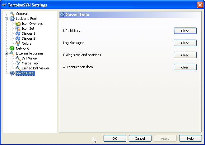The width and height of the screenshot is (205, 145).
Task: Open Help for TortoiseSVN settings
Action: pos(190,138)
